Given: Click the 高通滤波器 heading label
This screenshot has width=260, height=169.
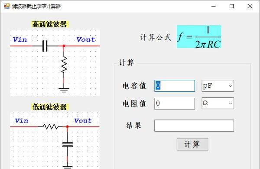Looking at the screenshot, I should pos(49,24).
